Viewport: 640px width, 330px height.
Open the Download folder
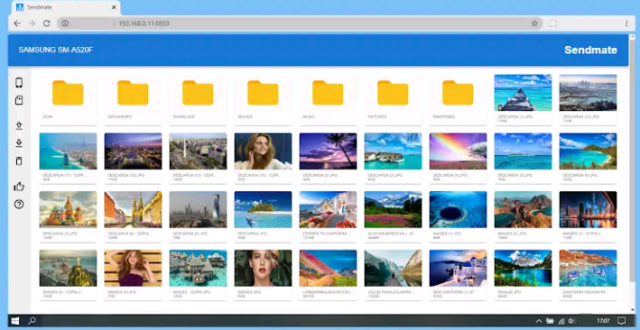[x=198, y=99]
